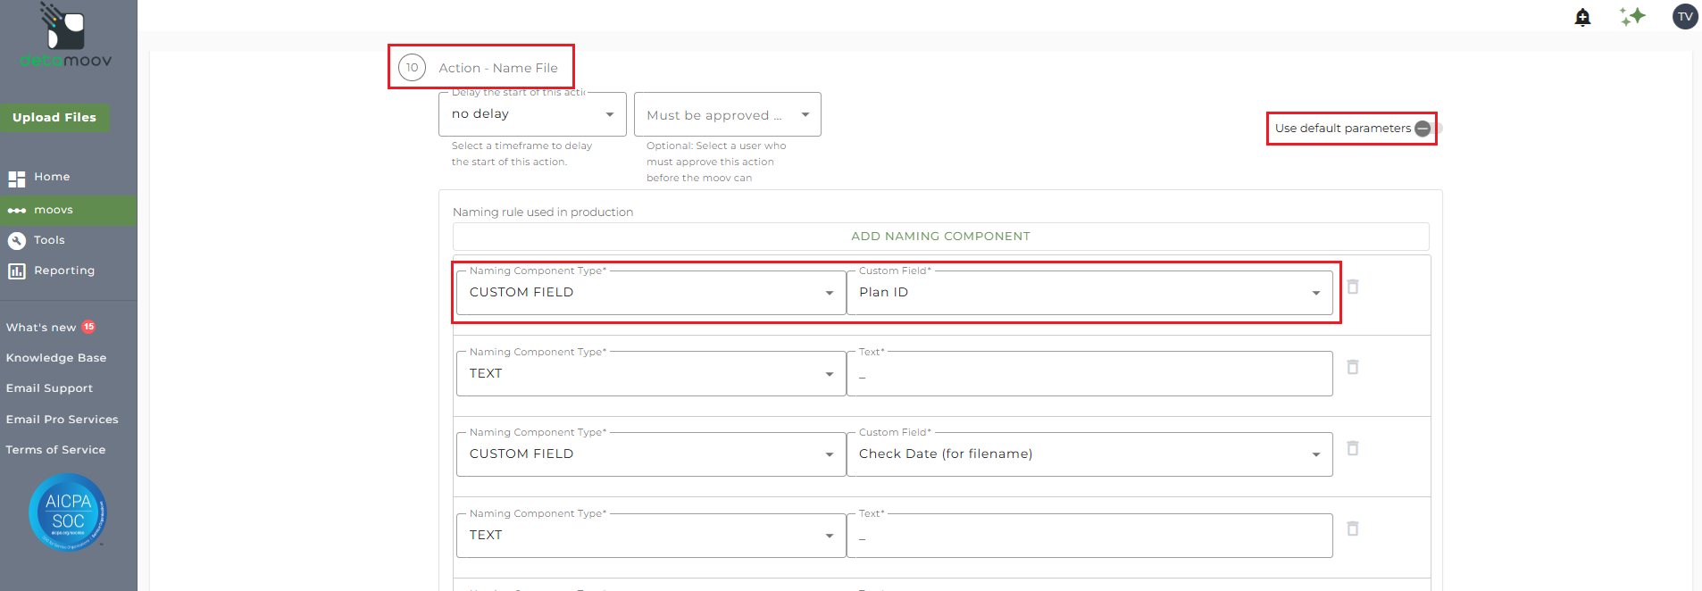
Task: Delete the first TEXT naming component
Action: click(x=1353, y=367)
